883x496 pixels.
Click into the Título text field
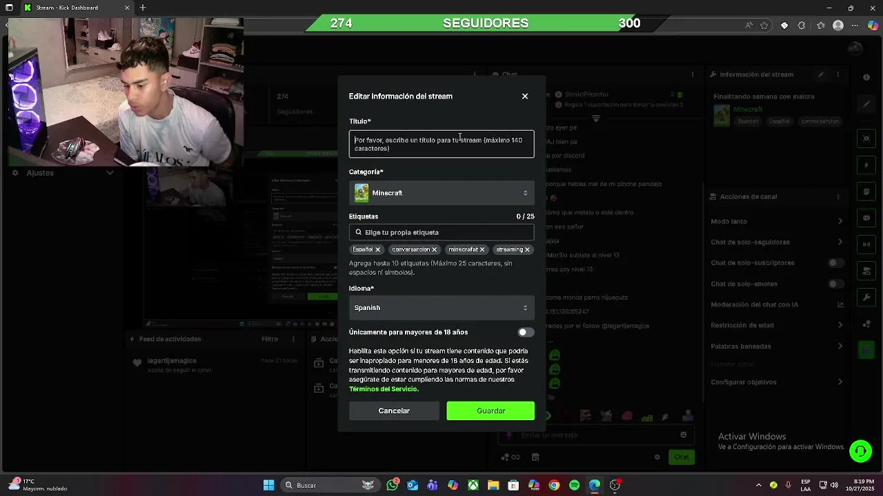tap(441, 144)
